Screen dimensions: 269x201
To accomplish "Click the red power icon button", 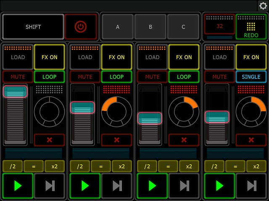I will coord(81,27).
